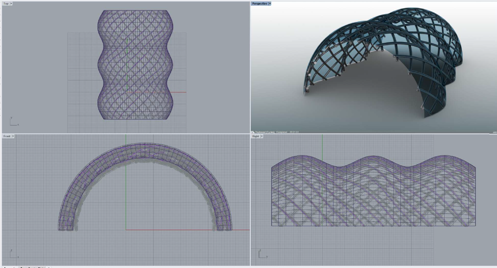Select the wavy lattice in Top viewport
The image size is (497, 268).
coord(135,65)
